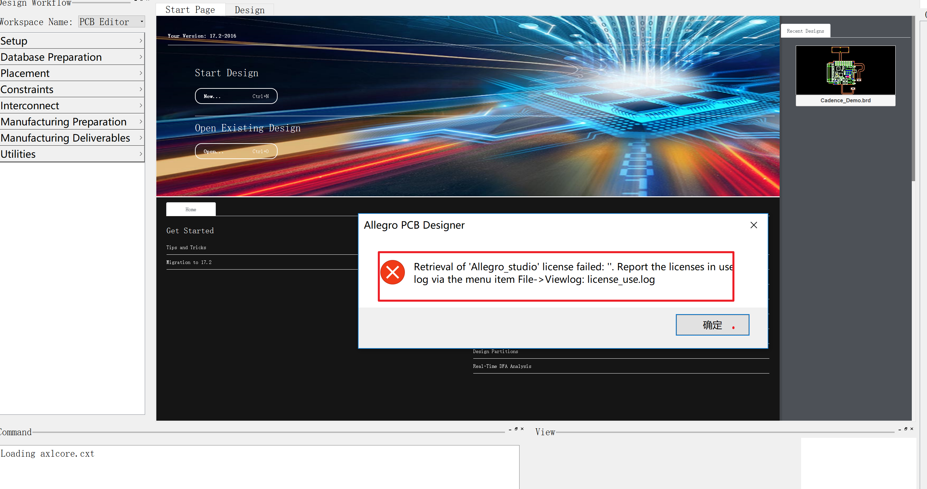Screen dimensions: 927x489
Task: Open the Cadence_Demo.brd thumbnail
Action: [x=845, y=70]
